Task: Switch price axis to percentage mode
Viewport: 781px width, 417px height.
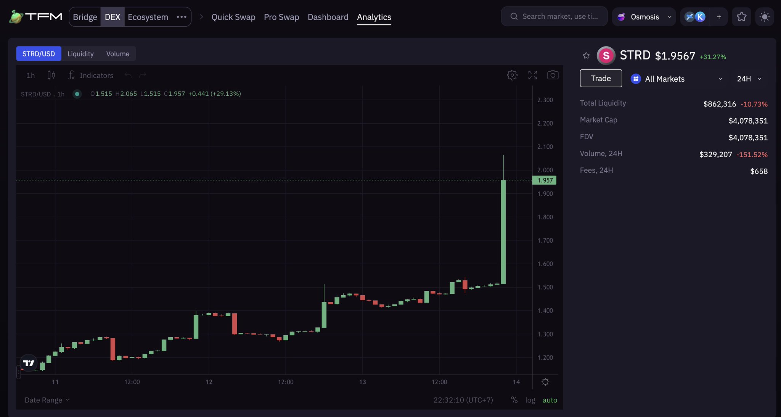Action: pos(514,400)
